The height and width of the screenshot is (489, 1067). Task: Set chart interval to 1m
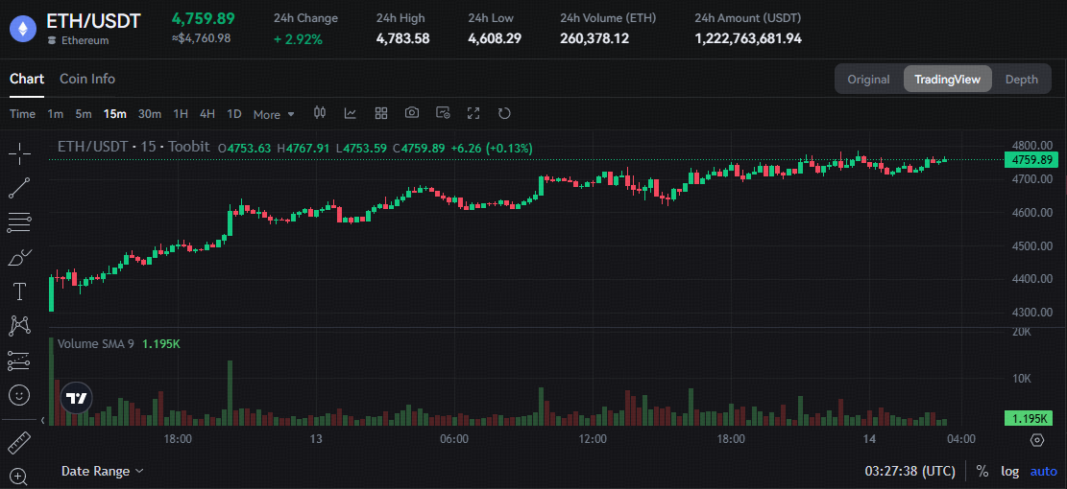coord(55,114)
